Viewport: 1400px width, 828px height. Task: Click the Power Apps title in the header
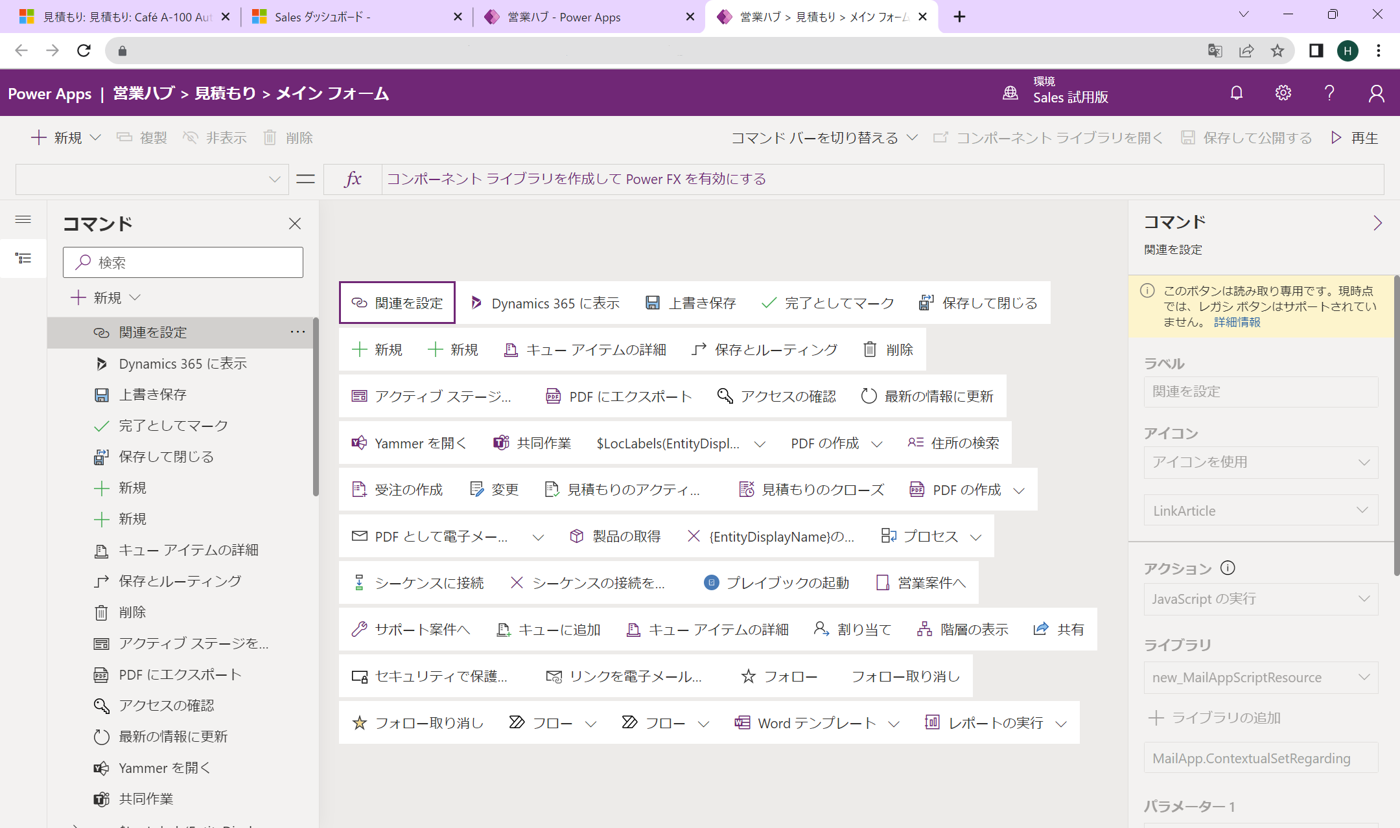point(50,93)
